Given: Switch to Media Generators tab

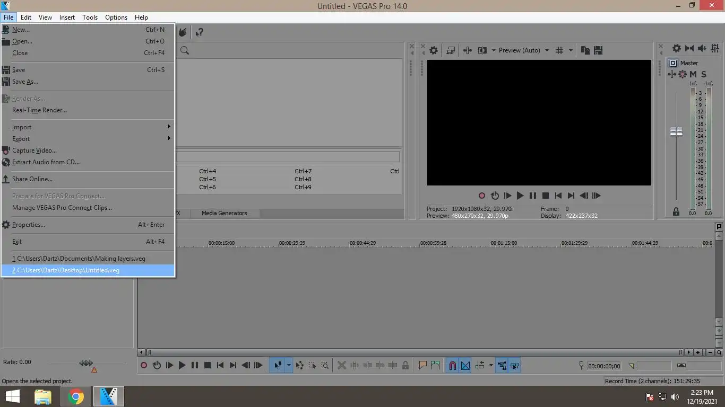Looking at the screenshot, I should [x=224, y=213].
